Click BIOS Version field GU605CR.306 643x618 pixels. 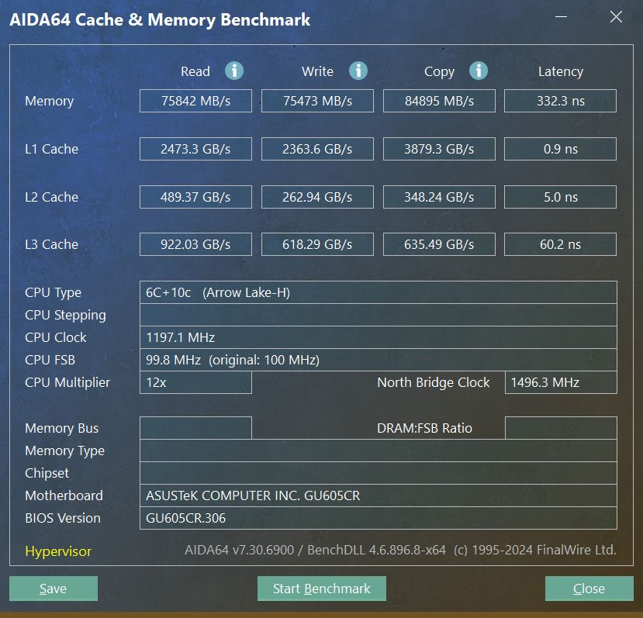point(378,518)
